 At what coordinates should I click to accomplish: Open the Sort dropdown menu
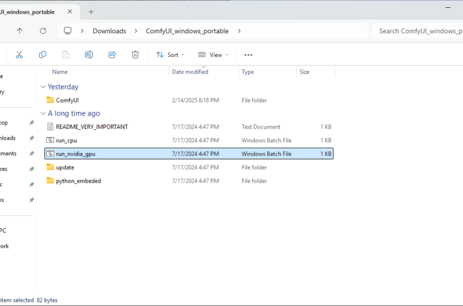pos(170,55)
